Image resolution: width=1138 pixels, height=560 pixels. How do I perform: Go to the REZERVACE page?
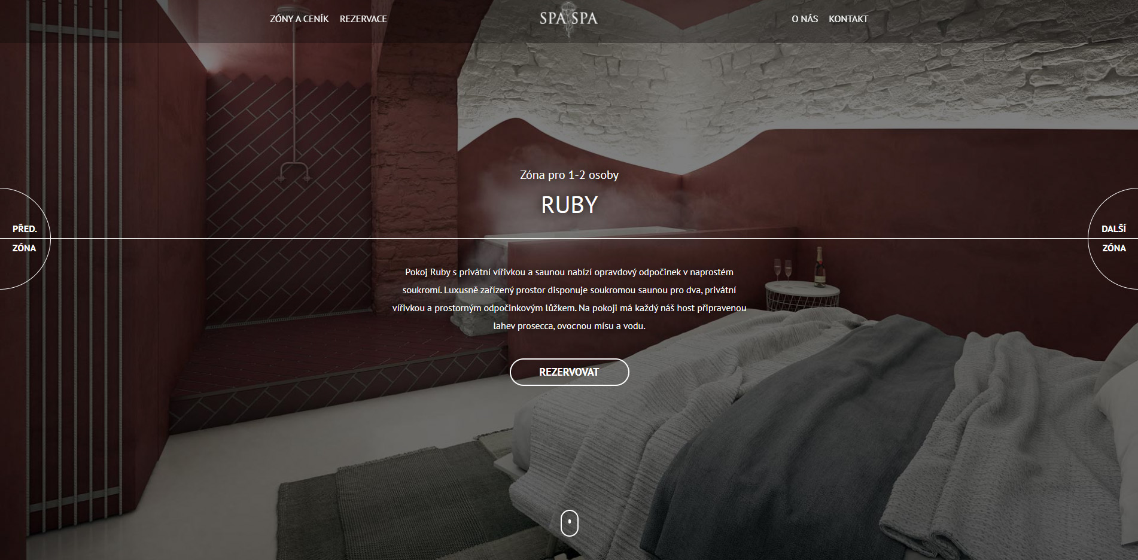click(363, 19)
